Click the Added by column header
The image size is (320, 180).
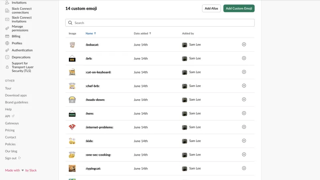(188, 33)
